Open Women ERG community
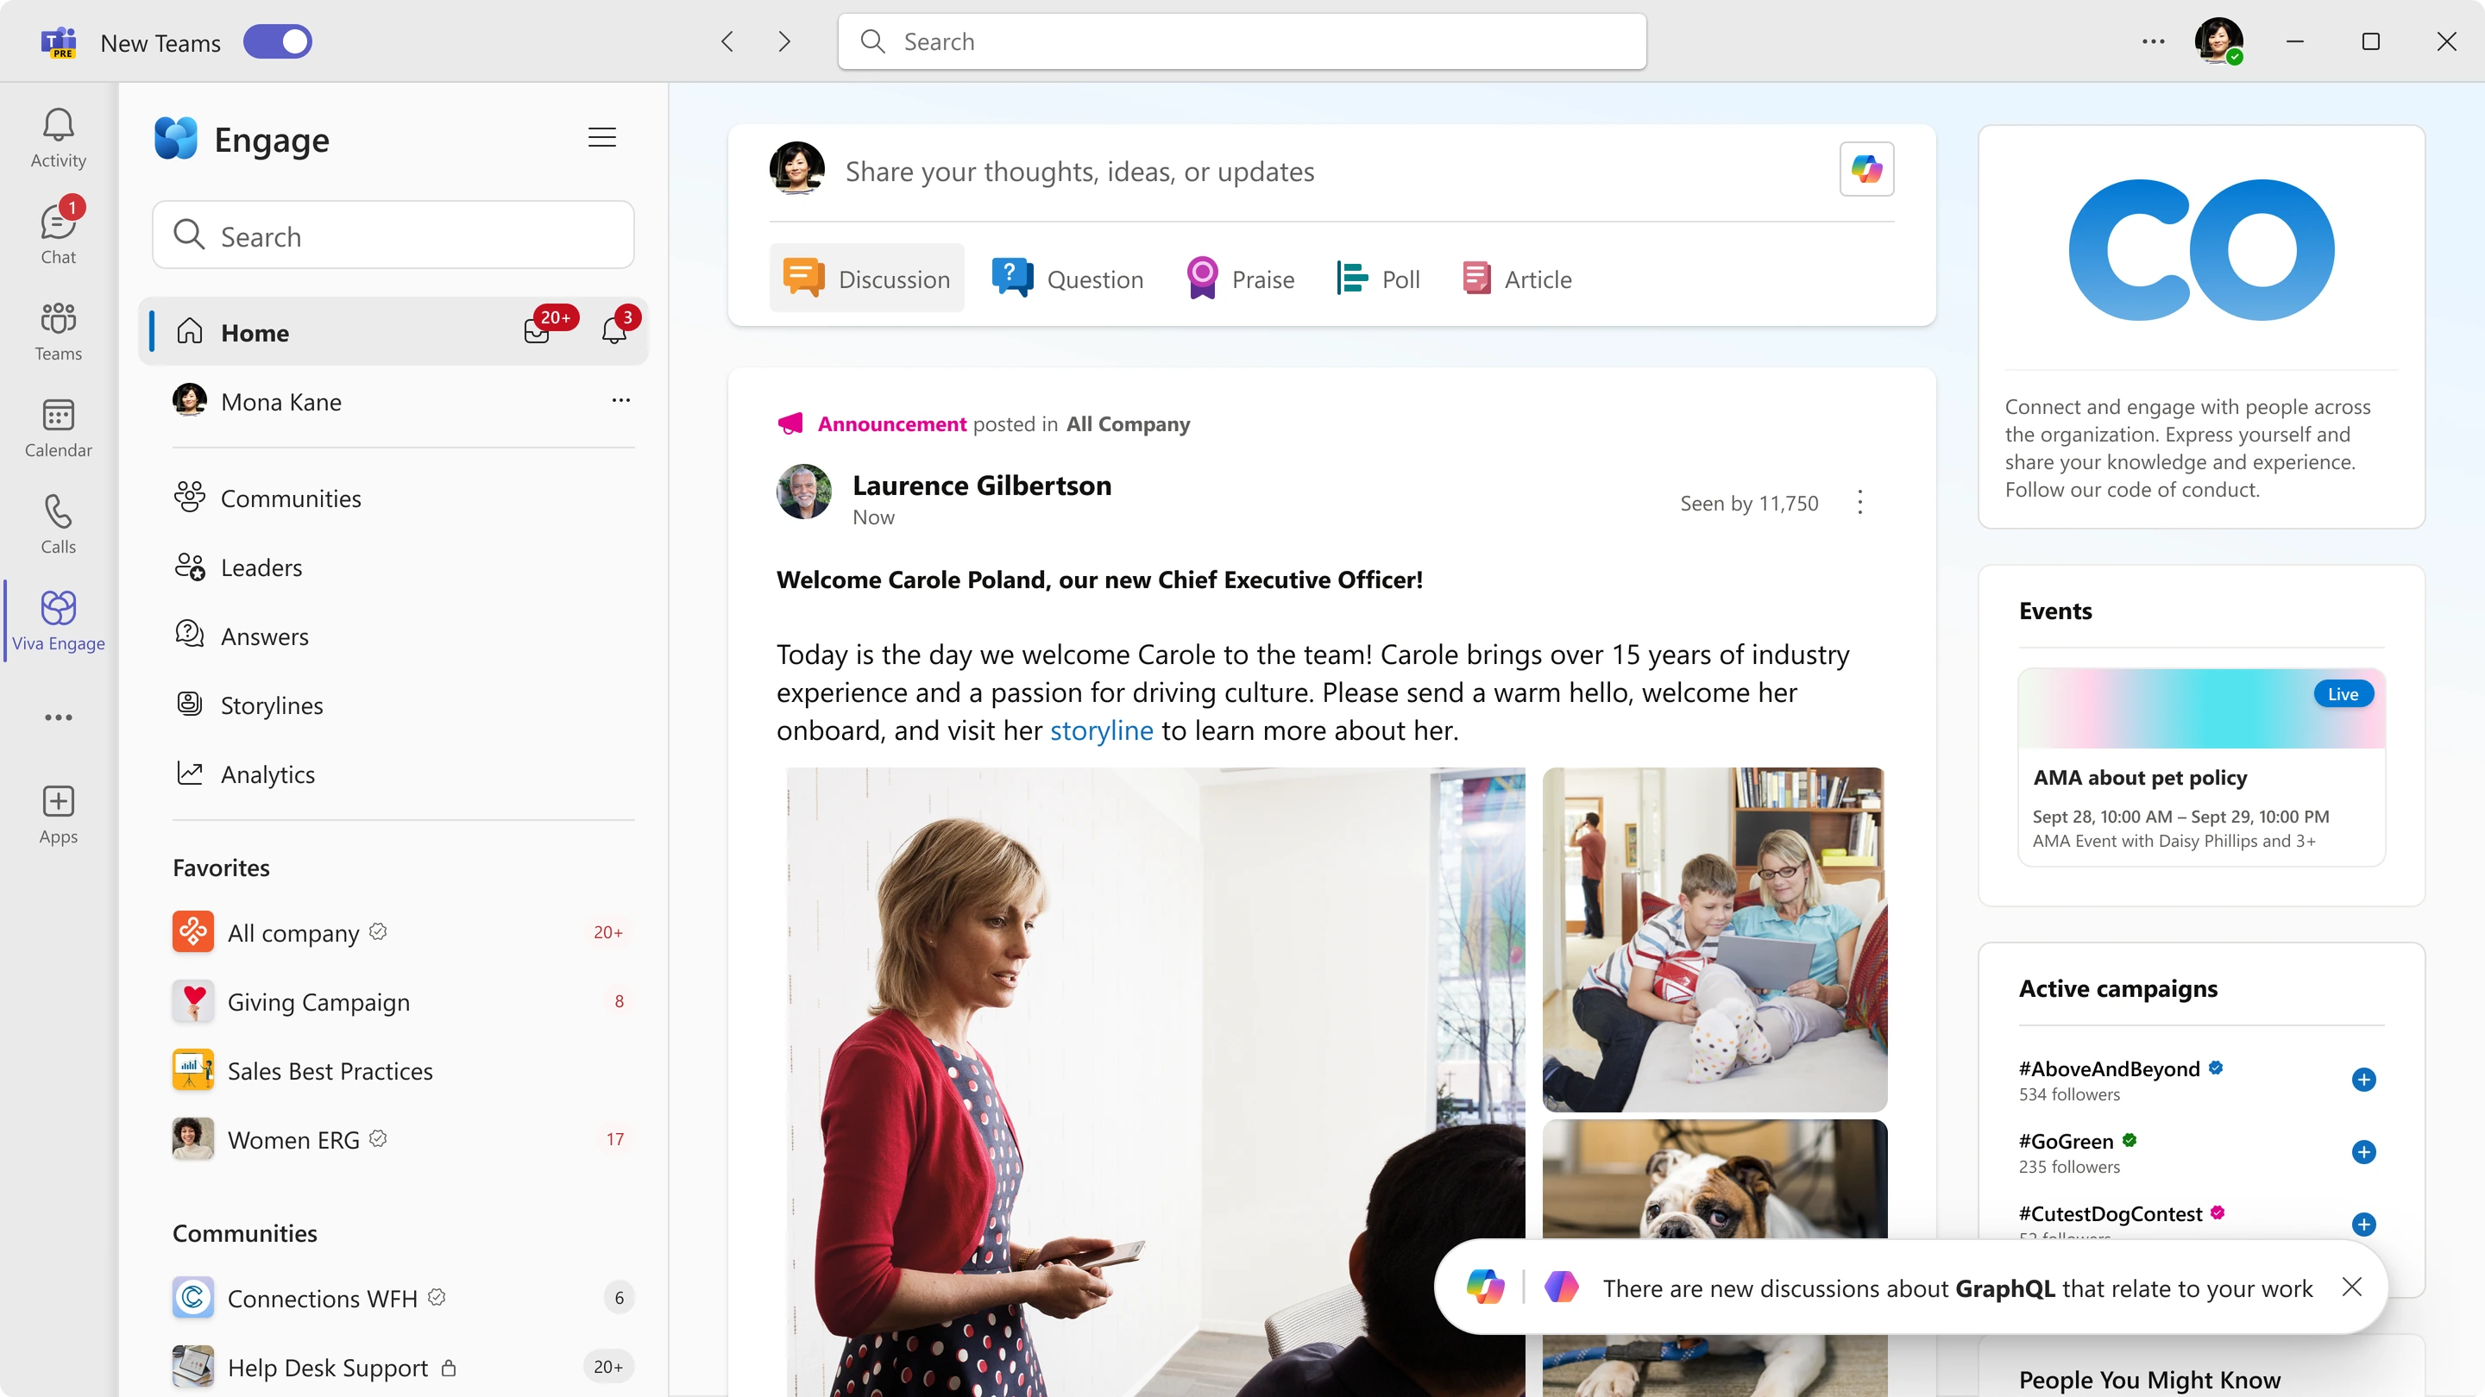The image size is (2485, 1397). 401,1139
